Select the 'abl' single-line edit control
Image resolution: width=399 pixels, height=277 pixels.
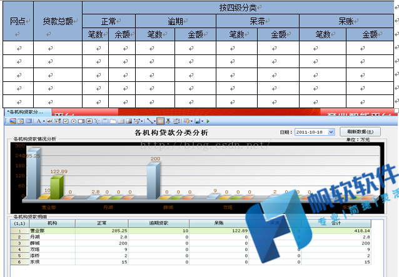tap(49, 121)
